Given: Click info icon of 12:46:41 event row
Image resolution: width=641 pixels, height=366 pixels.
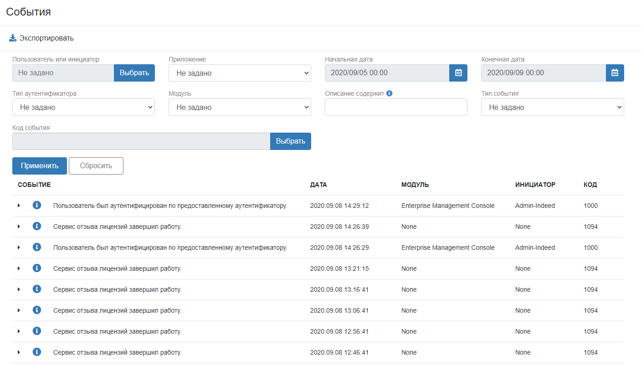Looking at the screenshot, I should pyautogui.click(x=37, y=352).
